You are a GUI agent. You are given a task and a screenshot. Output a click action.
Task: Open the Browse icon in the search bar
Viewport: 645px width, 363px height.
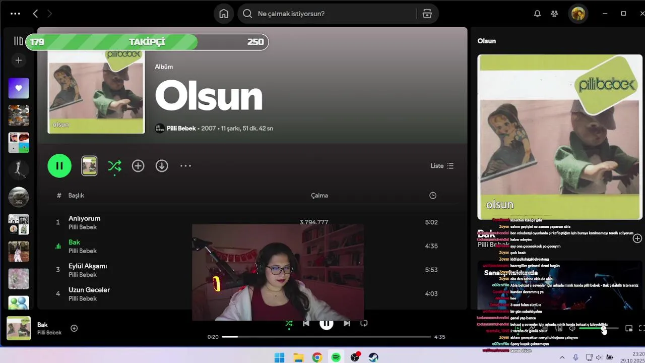(x=427, y=14)
